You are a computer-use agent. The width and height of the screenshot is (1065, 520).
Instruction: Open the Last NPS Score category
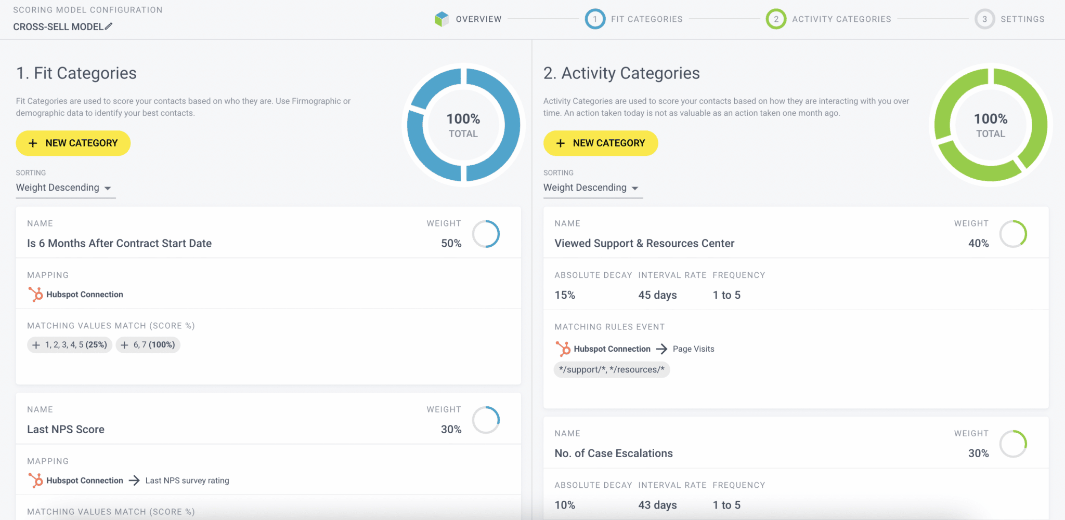click(x=66, y=430)
